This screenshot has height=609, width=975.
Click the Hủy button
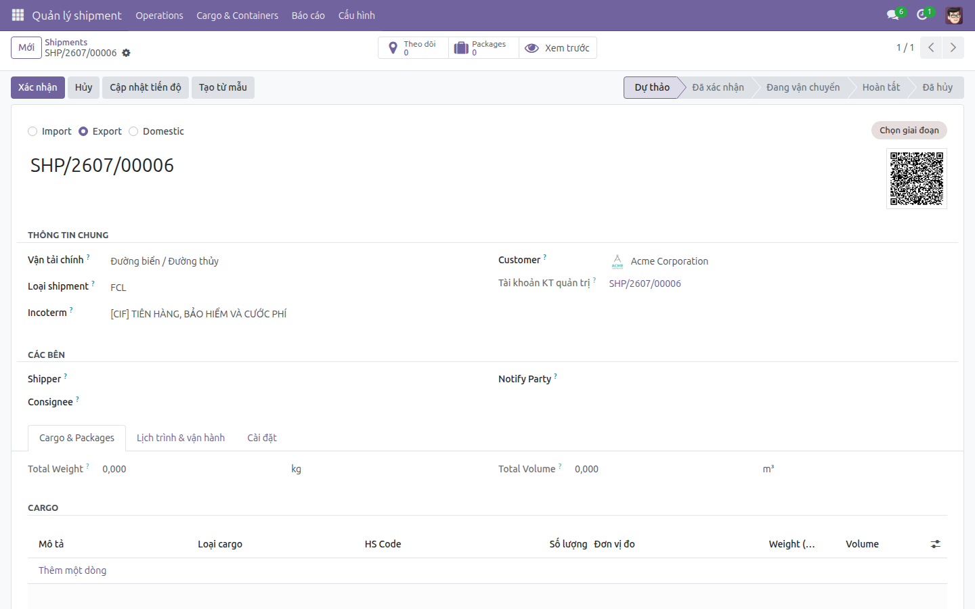click(x=83, y=87)
